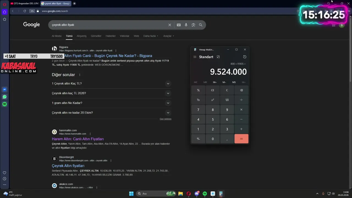352x198 pixels.
Task: Toggle calculator keep-on-top icon
Action: point(218,57)
